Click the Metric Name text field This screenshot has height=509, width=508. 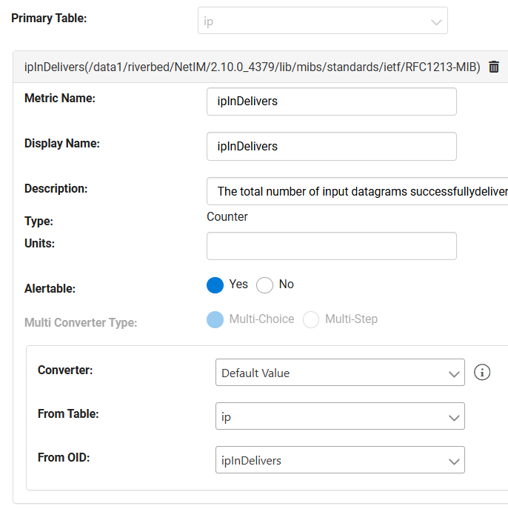pyautogui.click(x=331, y=102)
